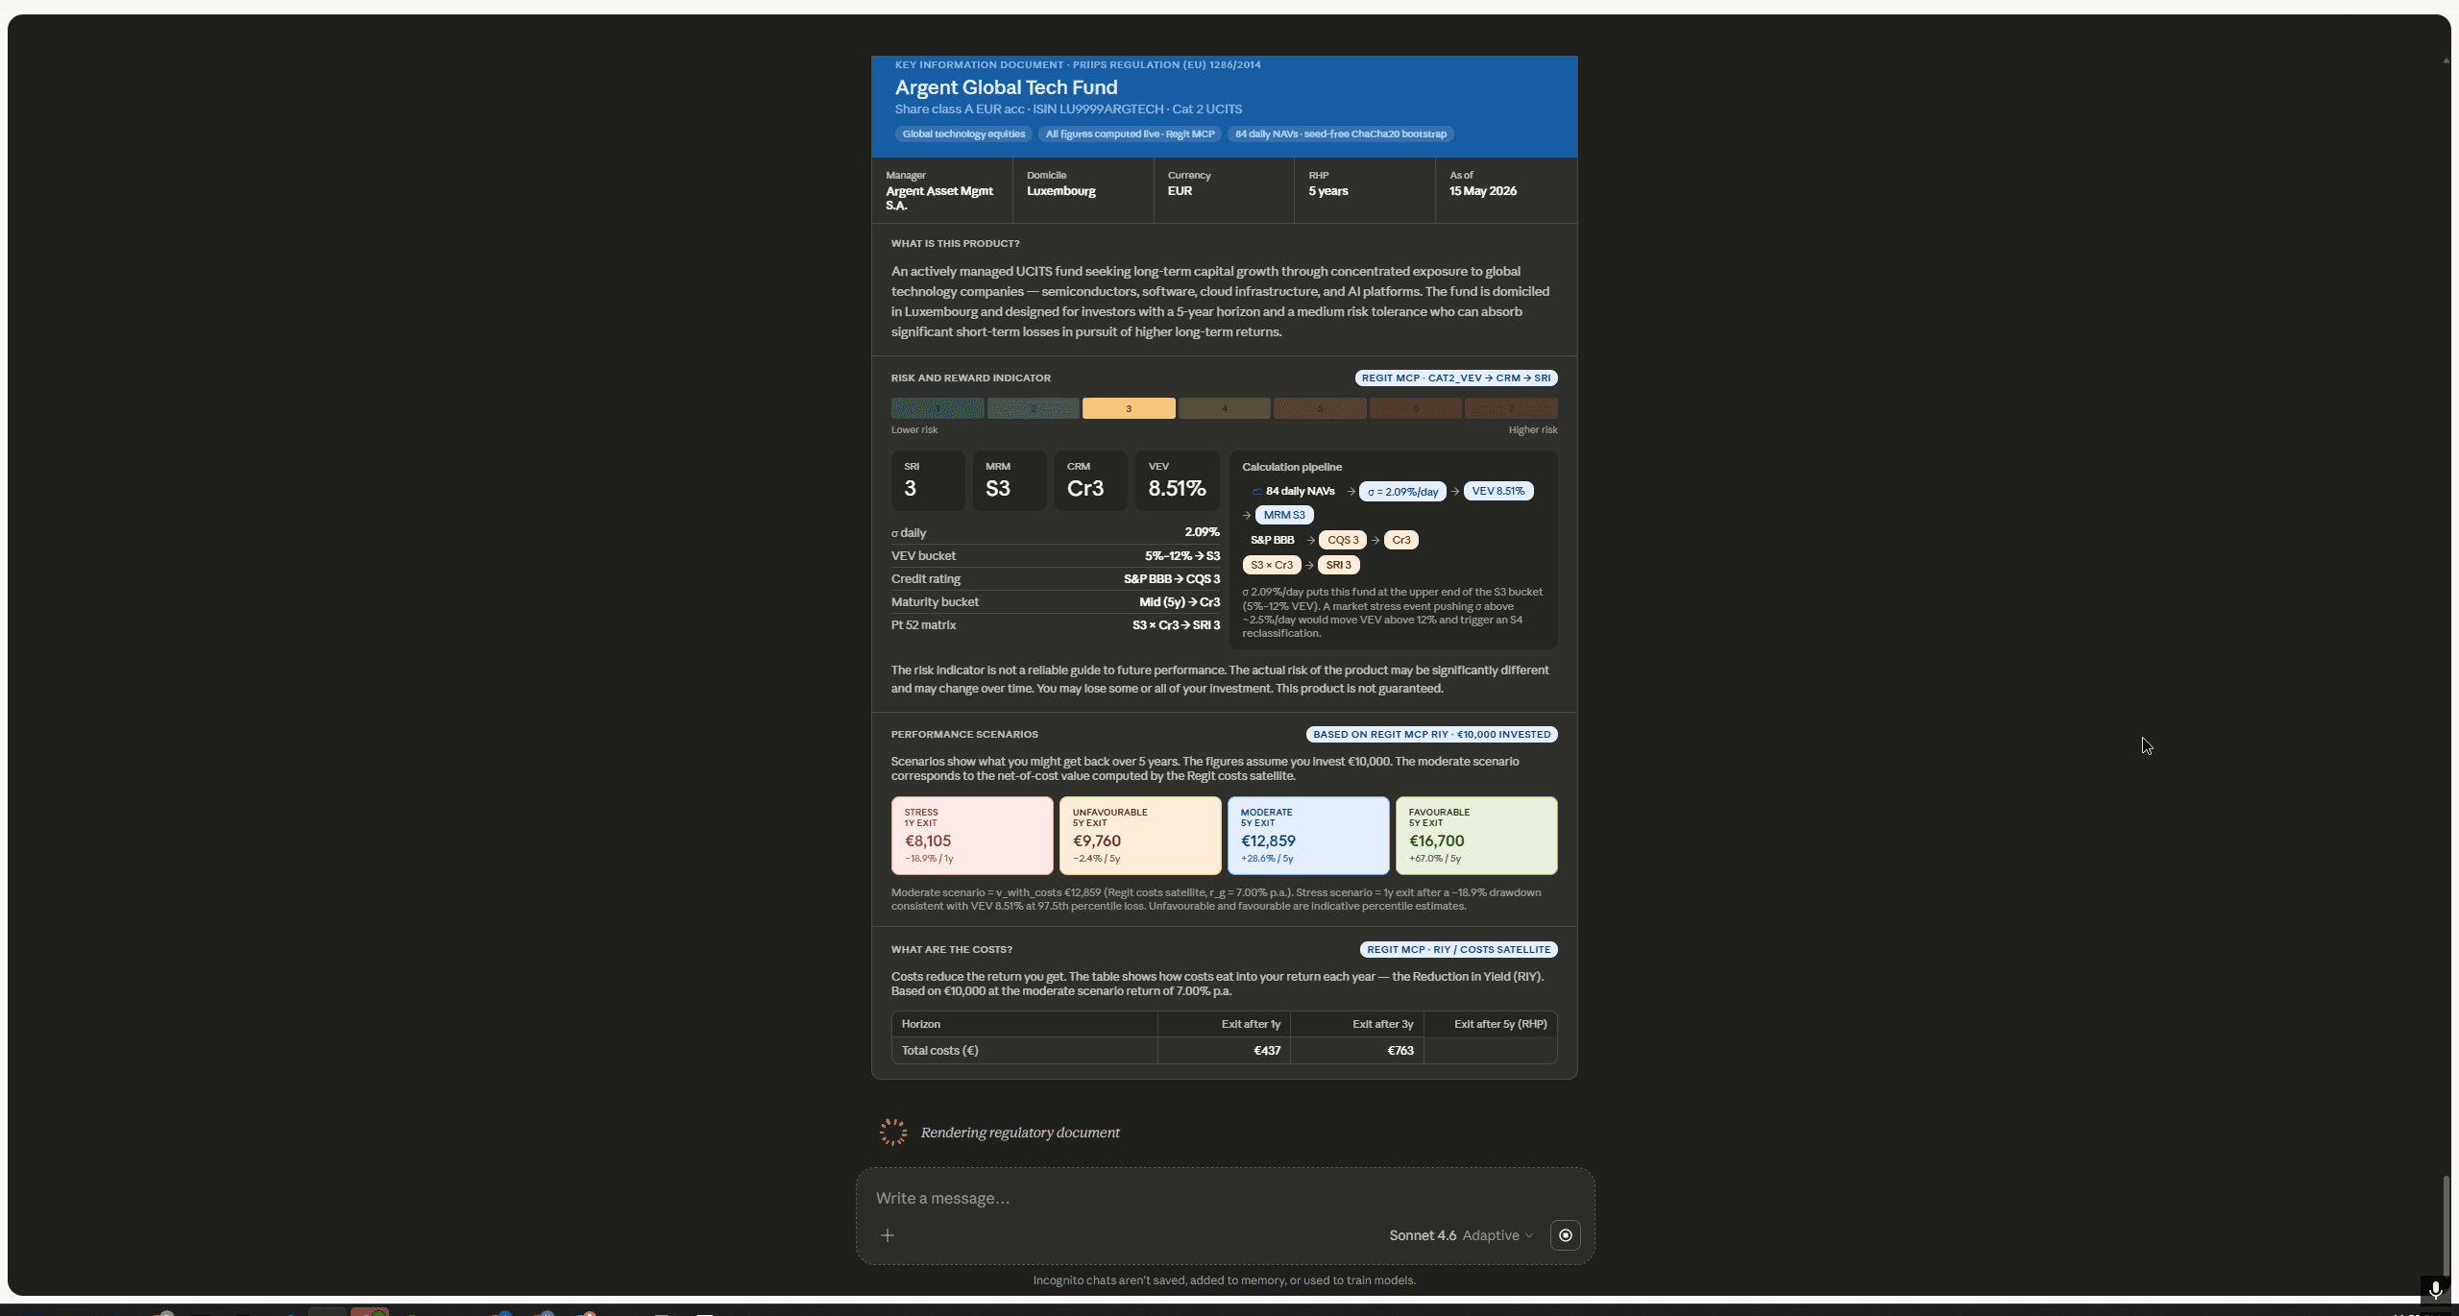The width and height of the screenshot is (2459, 1316).
Task: Click the 'REGIT MCP · CAT2_VEV → CRM → SRI' badge
Action: (x=1456, y=378)
